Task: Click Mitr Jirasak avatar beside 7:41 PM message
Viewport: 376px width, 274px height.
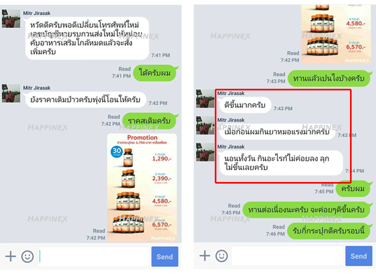Action: [x=11, y=19]
